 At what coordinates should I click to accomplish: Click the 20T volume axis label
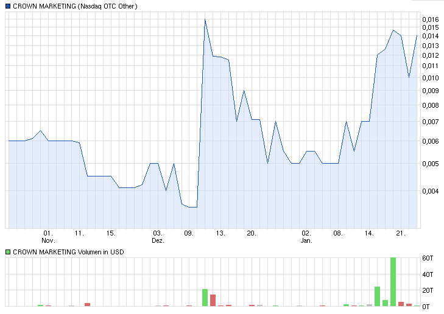tap(428, 290)
